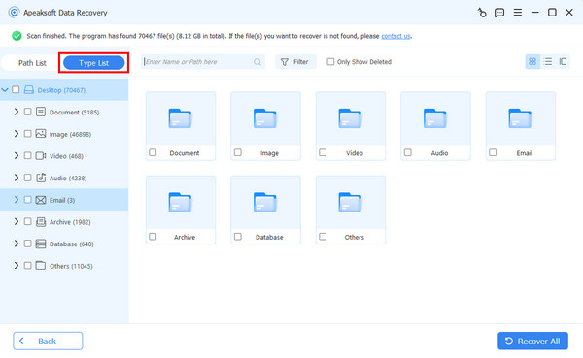Switch to thumbnail grid view icon

tap(532, 62)
